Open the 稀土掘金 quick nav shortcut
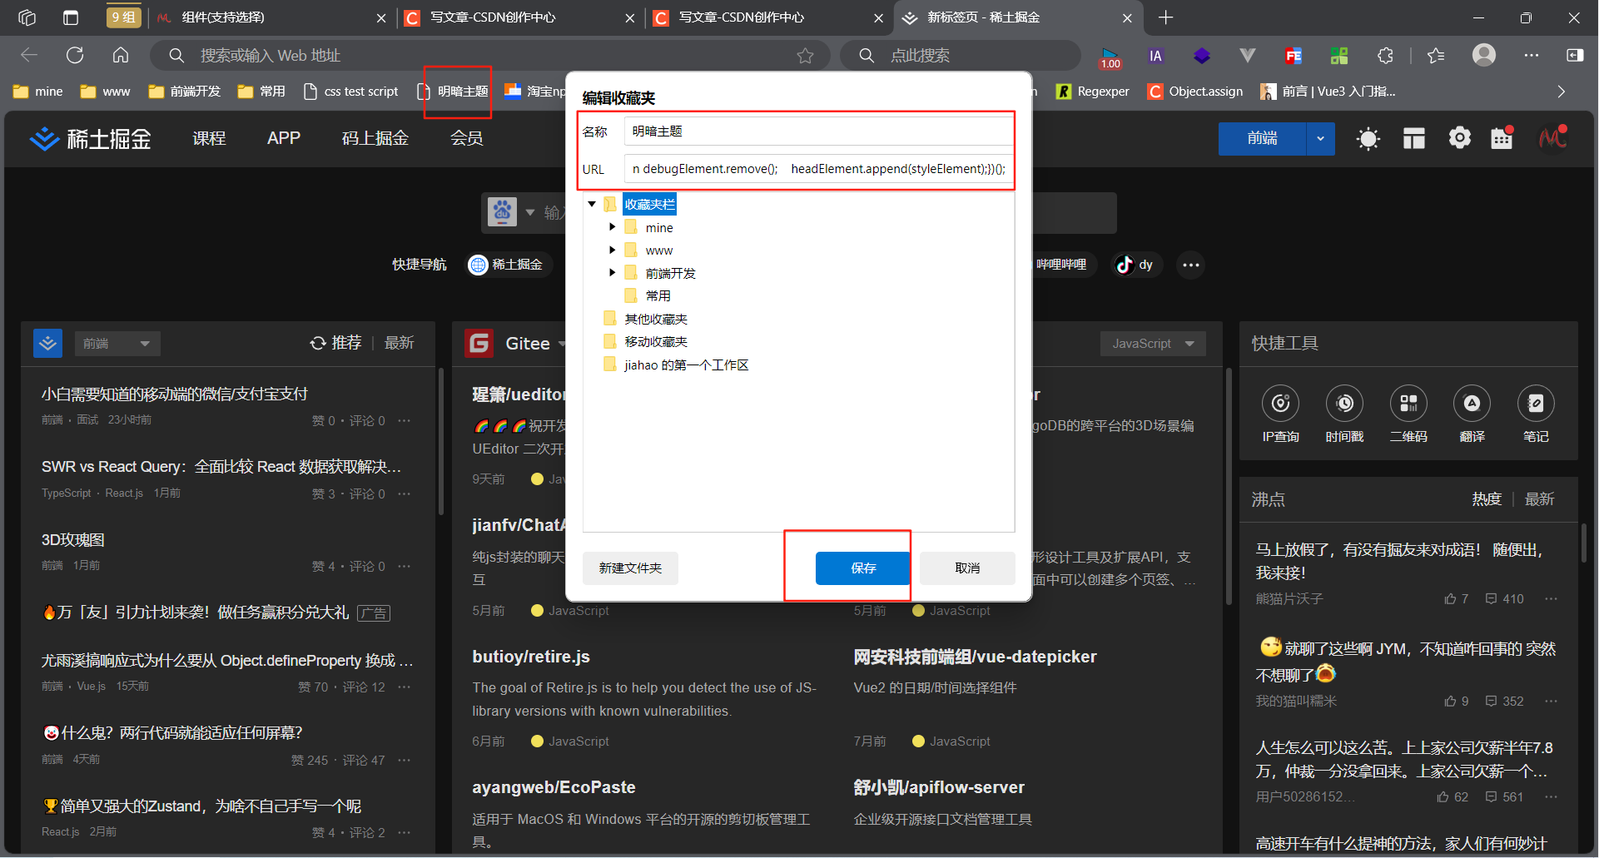The height and width of the screenshot is (858, 1599). (507, 265)
